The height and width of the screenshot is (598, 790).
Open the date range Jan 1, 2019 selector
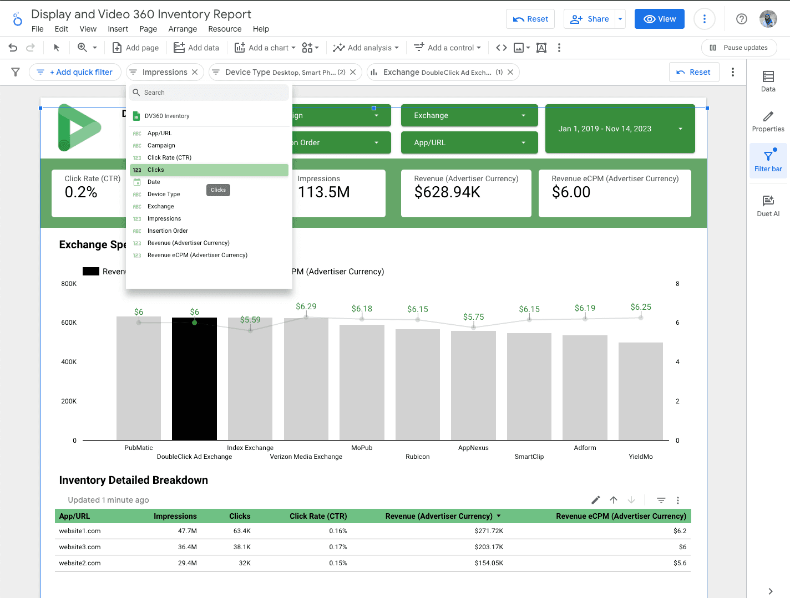620,129
